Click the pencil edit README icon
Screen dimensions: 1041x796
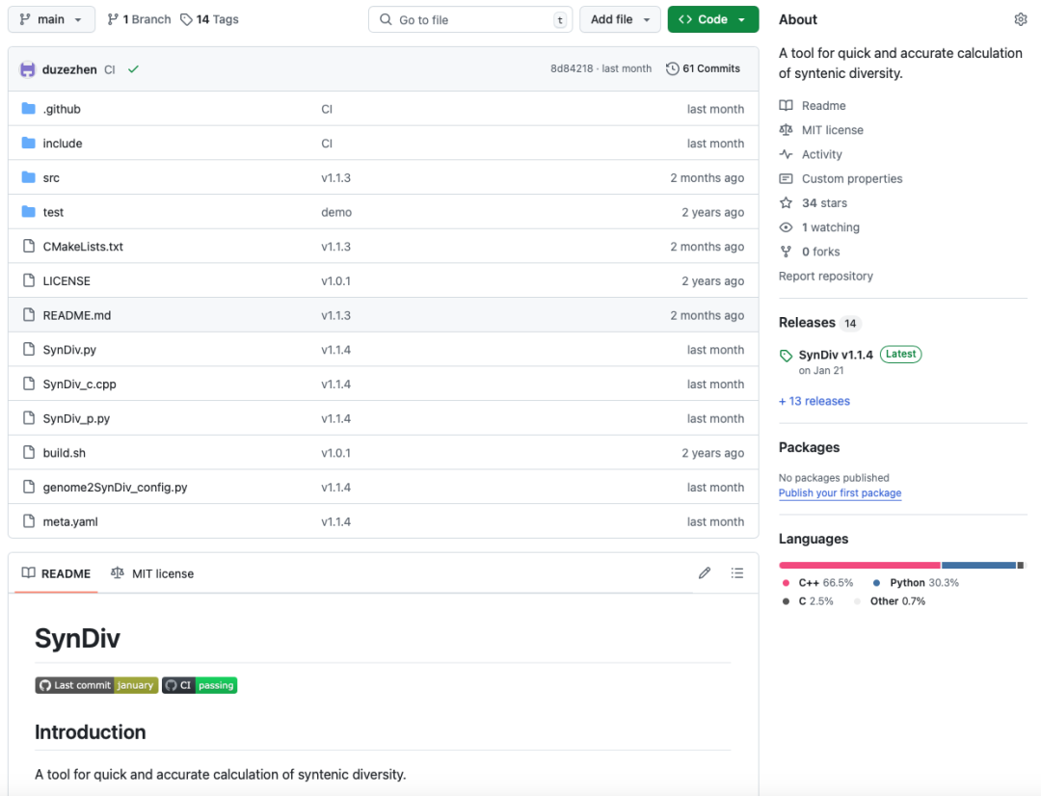pos(705,573)
